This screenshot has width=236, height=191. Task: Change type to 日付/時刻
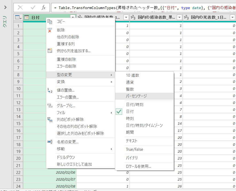(x=135, y=104)
